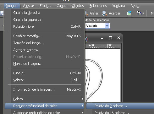Open the Capas menu

[x=61, y=6]
